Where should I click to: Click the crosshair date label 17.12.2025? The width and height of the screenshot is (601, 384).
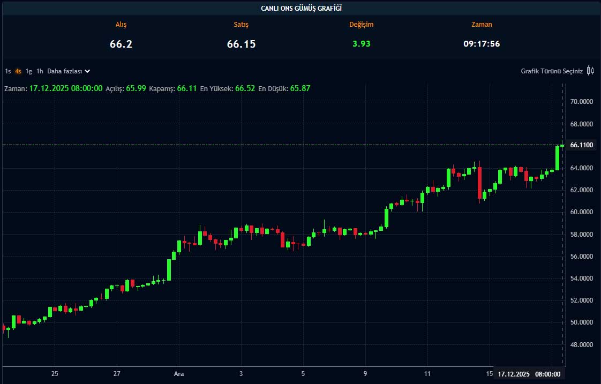pos(513,374)
